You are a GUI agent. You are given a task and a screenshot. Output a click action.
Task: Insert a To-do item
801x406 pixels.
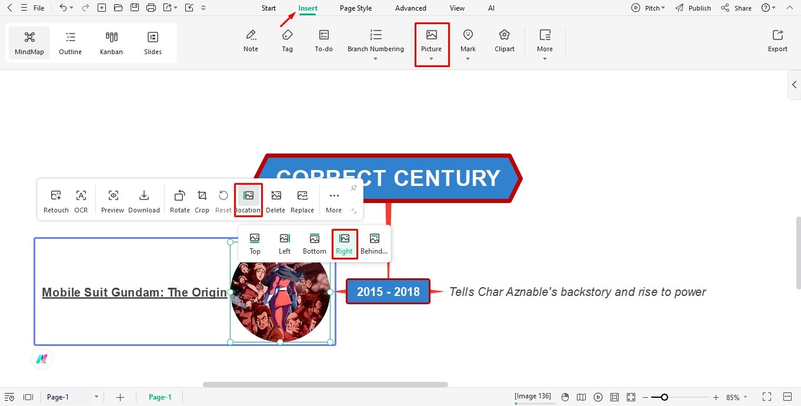coord(324,41)
